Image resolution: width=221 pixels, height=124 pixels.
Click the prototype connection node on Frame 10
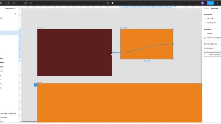[173, 44]
